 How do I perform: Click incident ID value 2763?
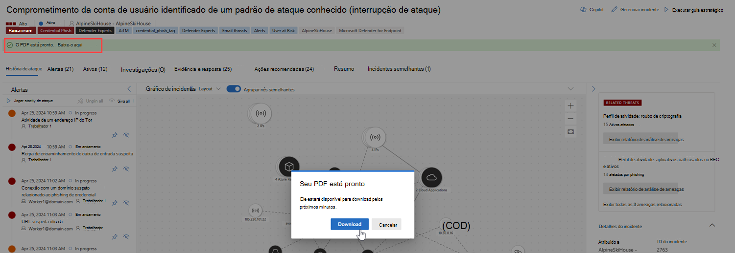pos(662,250)
